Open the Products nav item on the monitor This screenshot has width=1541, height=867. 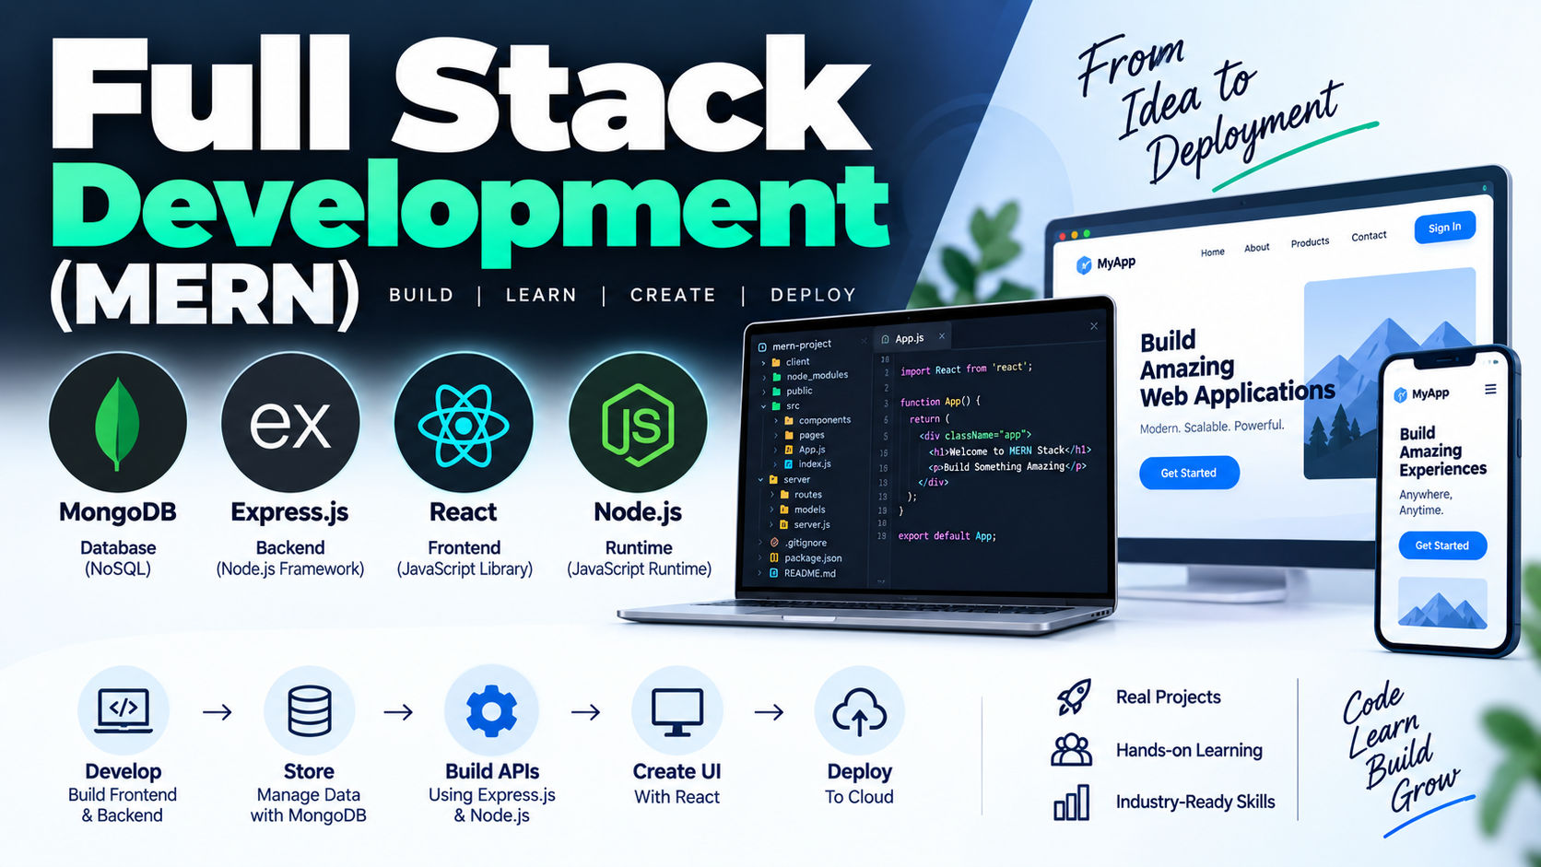click(1310, 242)
